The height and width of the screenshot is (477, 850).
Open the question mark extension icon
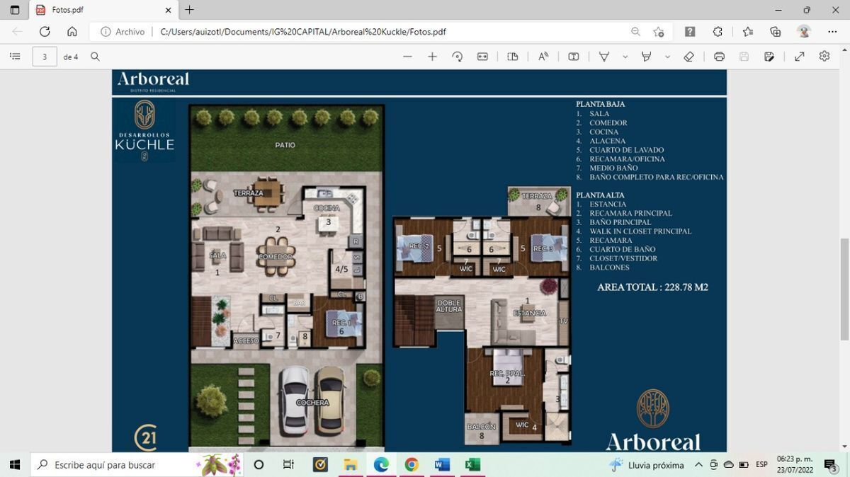[690, 32]
